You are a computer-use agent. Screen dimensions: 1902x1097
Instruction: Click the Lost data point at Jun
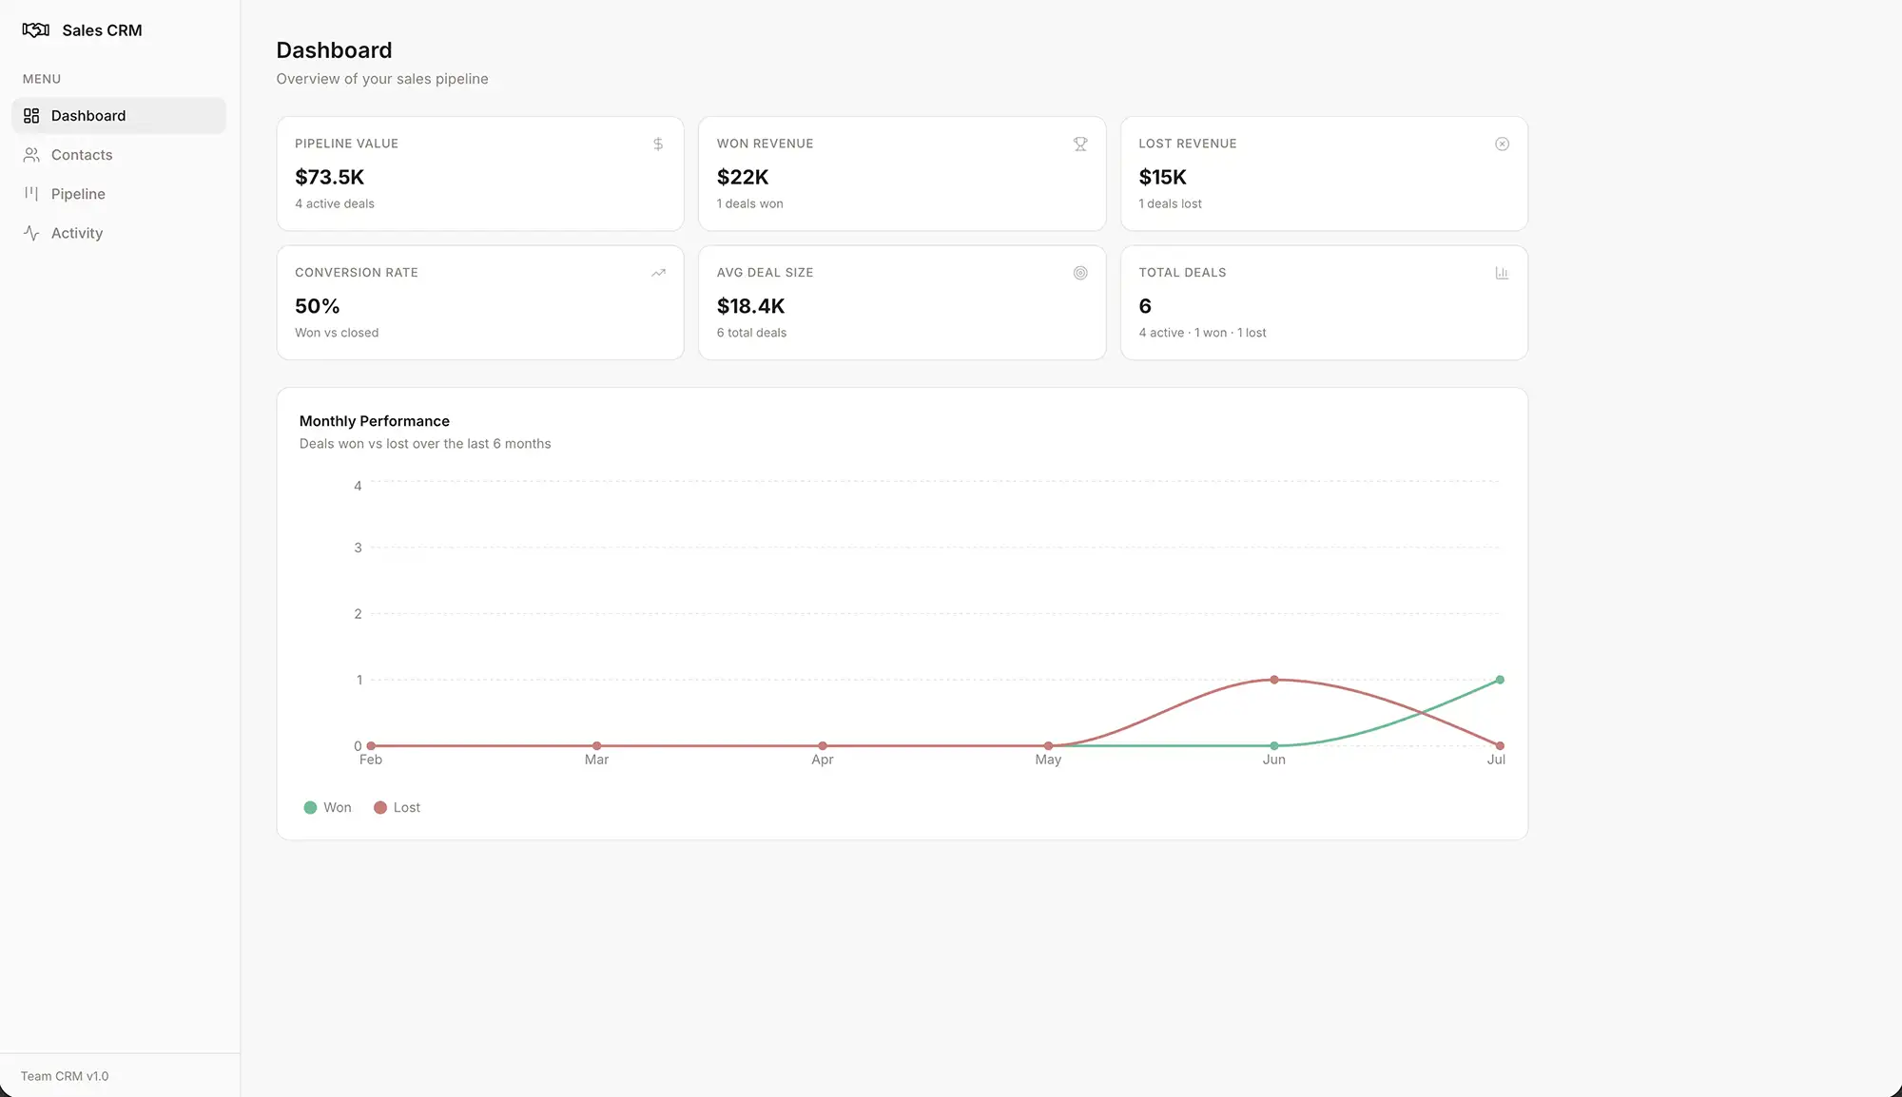coord(1273,680)
